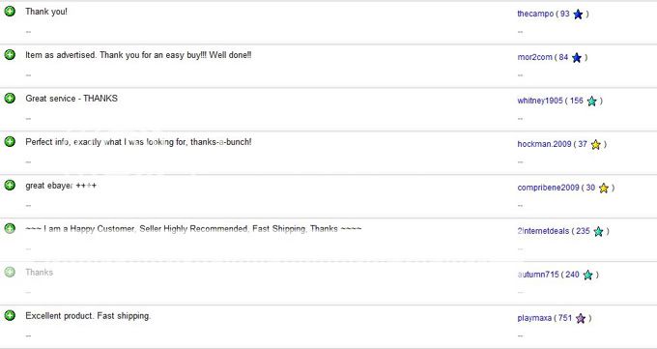Viewport: 657px width, 349px height.
Task: Click the purple star next to playmaxa
Action: tap(581, 318)
